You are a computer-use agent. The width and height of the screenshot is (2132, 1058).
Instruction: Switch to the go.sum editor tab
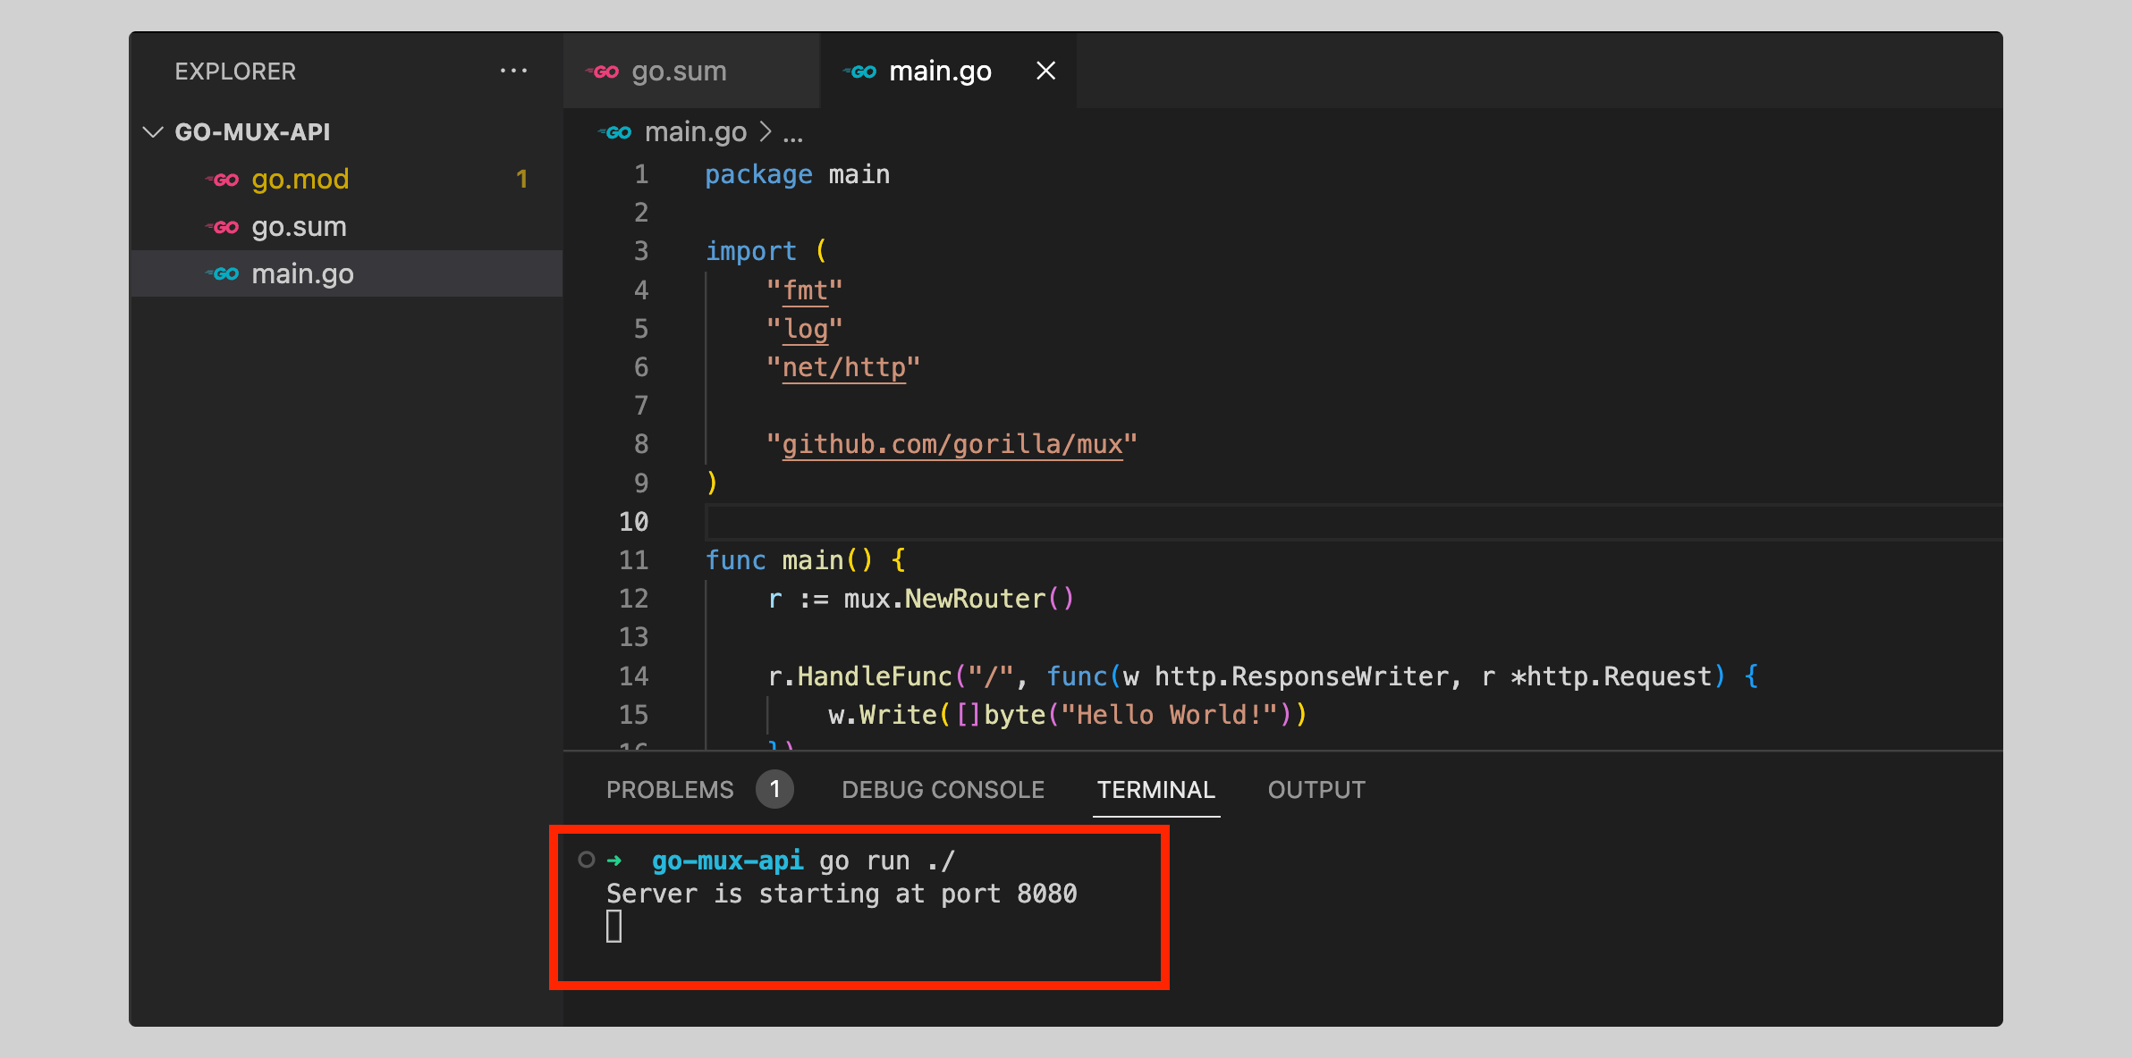pyautogui.click(x=679, y=71)
